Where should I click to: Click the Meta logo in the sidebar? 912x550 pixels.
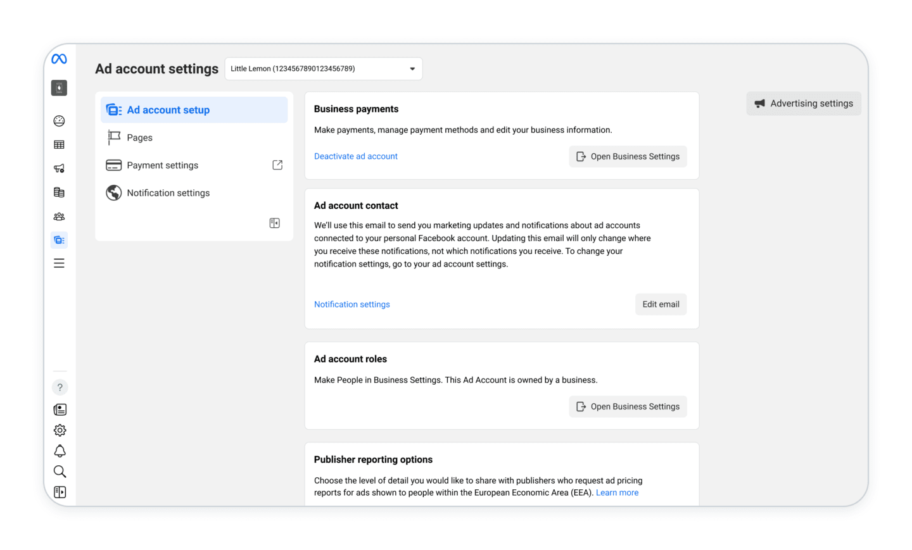[59, 59]
